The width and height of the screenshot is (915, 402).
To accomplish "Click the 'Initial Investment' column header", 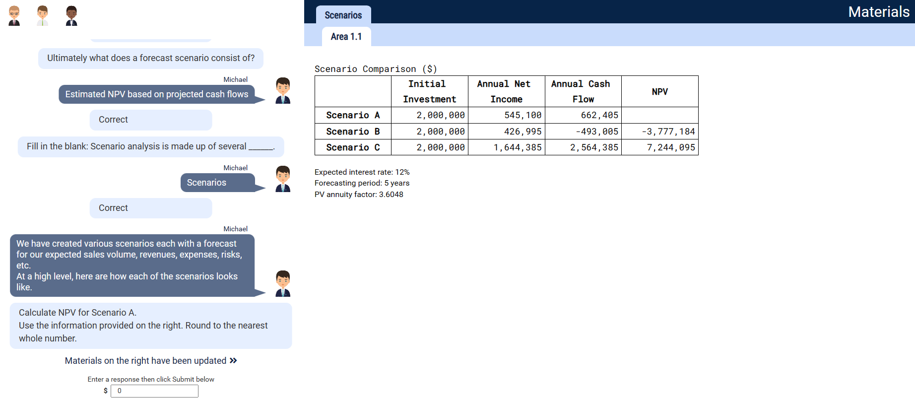I will pos(430,91).
